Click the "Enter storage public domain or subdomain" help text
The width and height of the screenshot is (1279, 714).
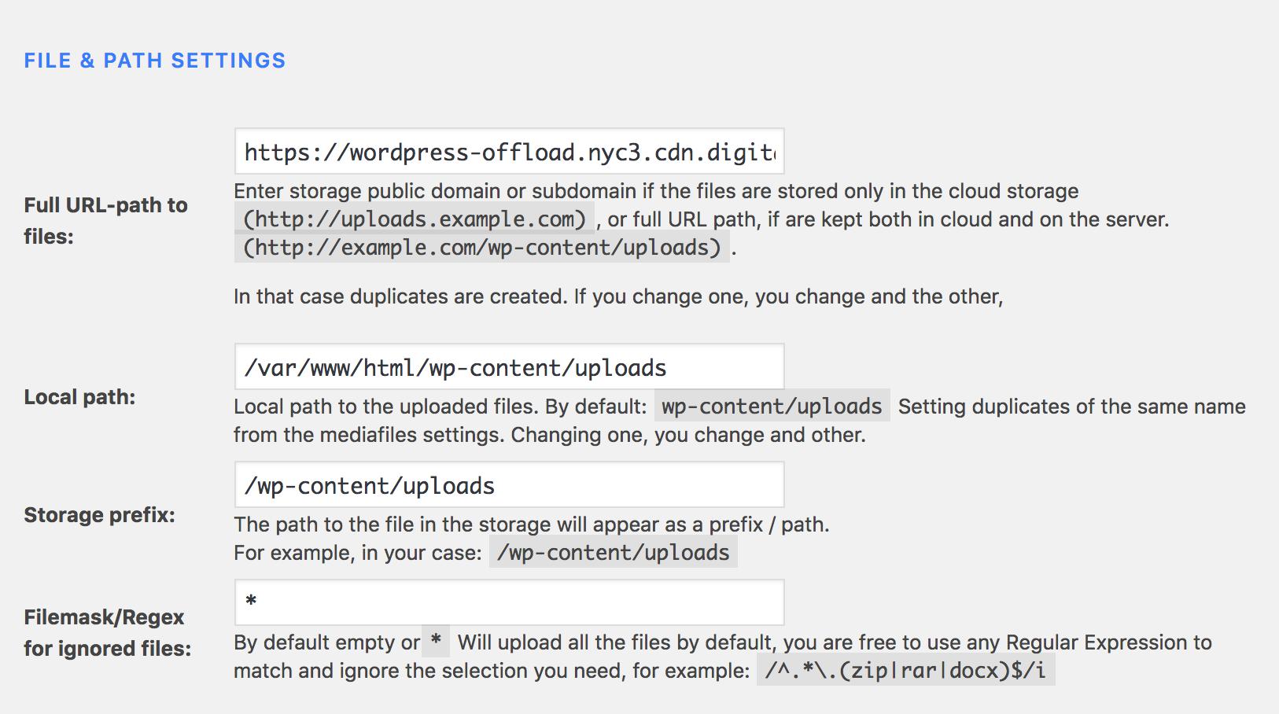(x=655, y=191)
